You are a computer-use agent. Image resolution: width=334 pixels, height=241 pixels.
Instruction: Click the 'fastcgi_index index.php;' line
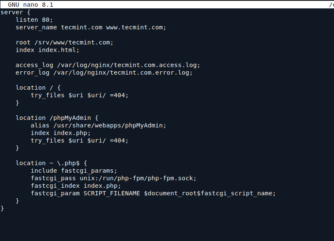[76, 186]
